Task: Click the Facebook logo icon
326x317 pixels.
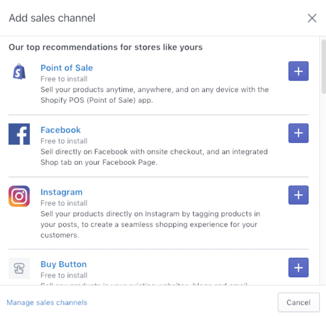Action: click(19, 134)
